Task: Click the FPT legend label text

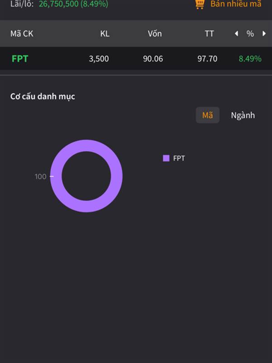Action: (179, 158)
